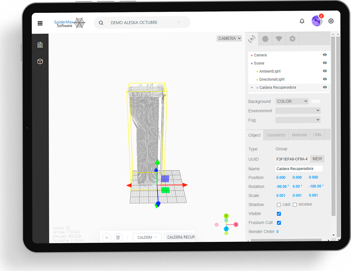The height and width of the screenshot is (271, 351).
Task: Select the 3D cube icon in sidebar
Action: [40, 61]
